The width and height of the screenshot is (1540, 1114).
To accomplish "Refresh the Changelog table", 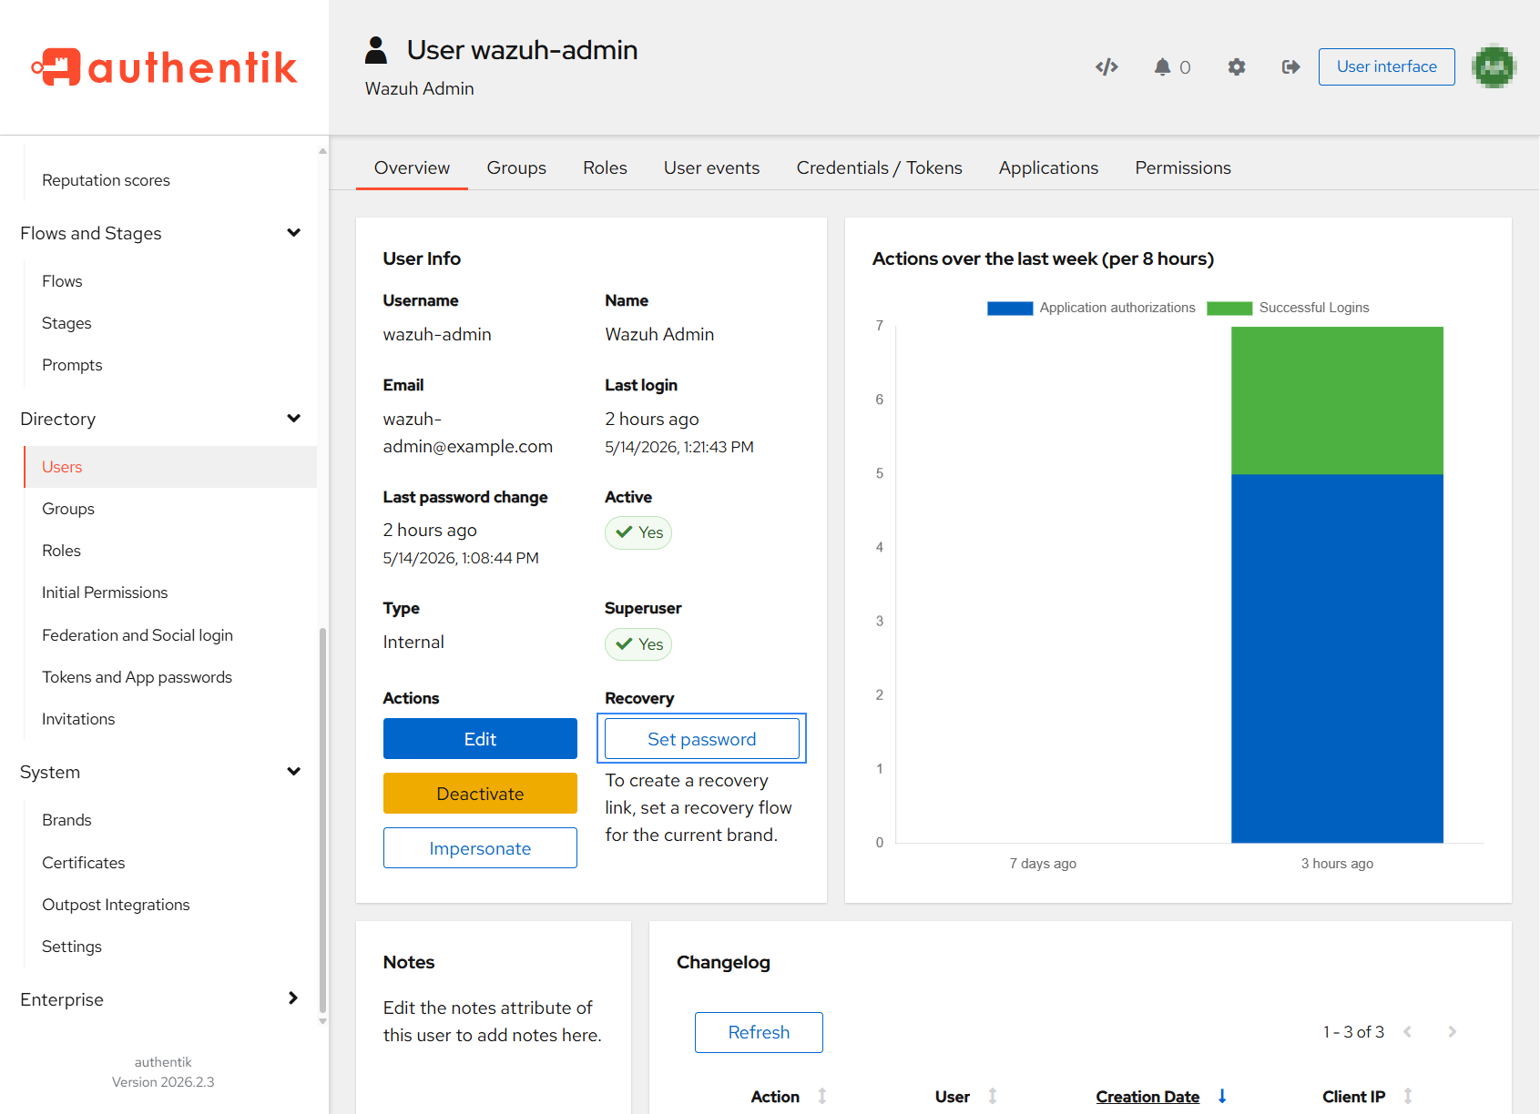I will tap(759, 1032).
